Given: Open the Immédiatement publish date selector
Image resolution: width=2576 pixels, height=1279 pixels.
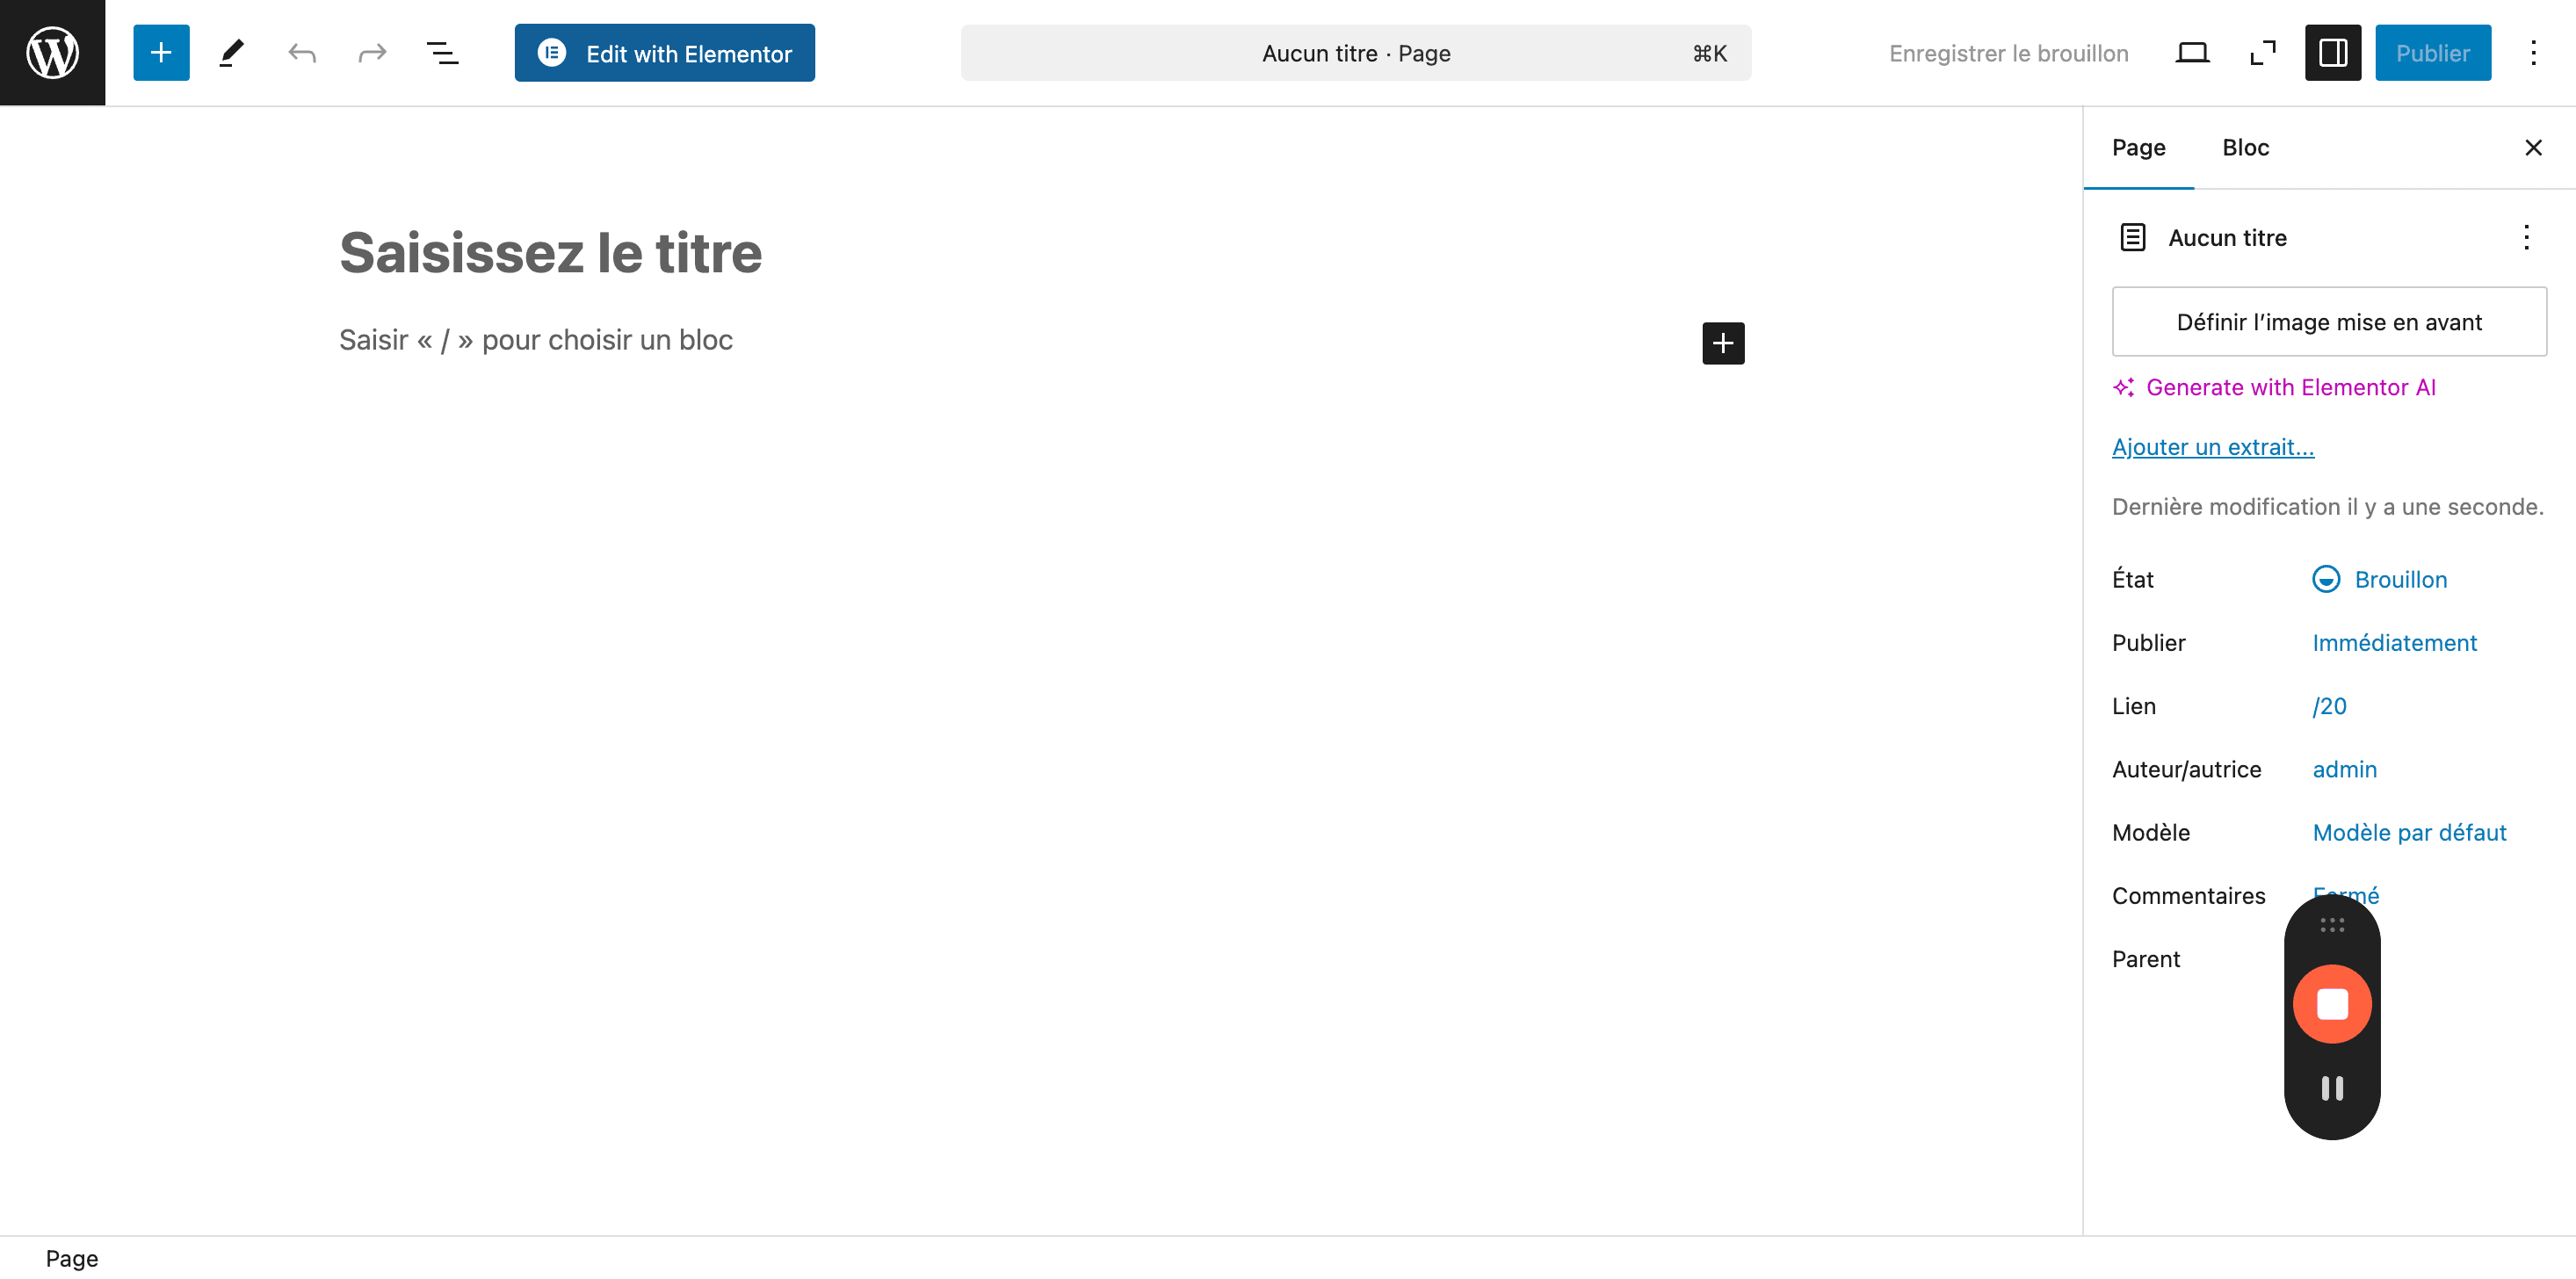Looking at the screenshot, I should tap(2394, 643).
